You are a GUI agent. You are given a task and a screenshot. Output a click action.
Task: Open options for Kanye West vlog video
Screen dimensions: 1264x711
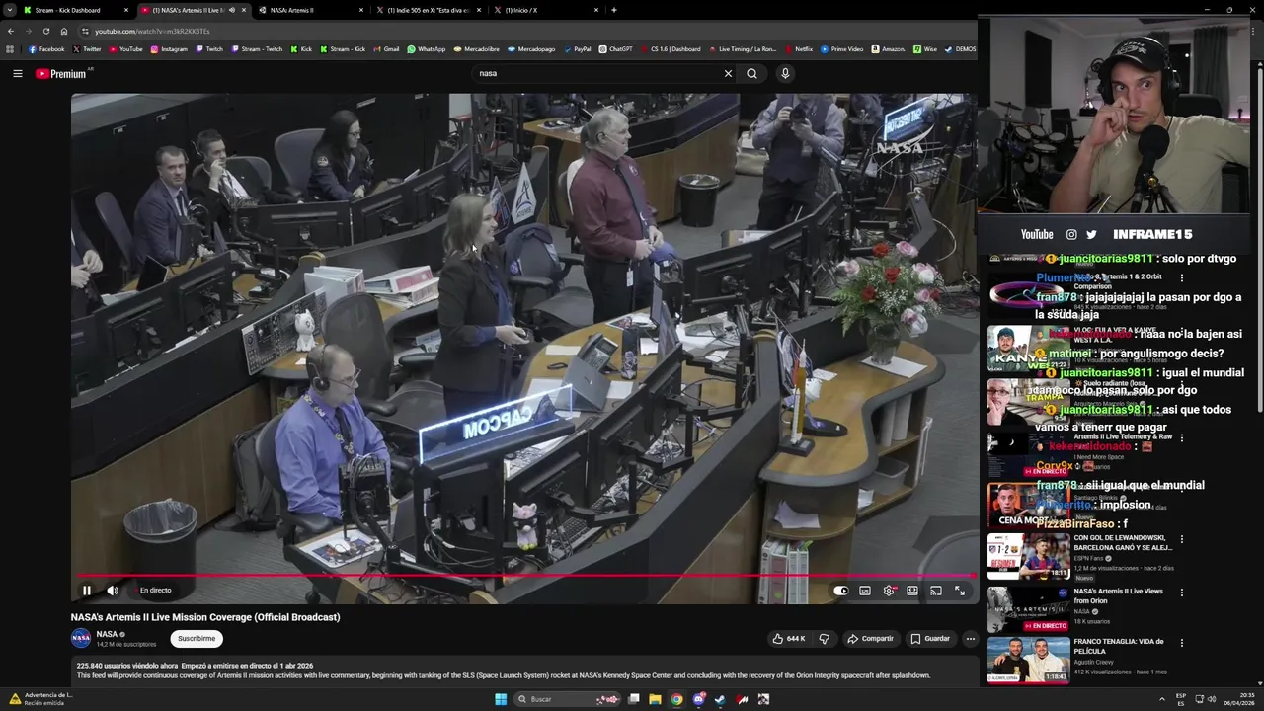click(1182, 333)
